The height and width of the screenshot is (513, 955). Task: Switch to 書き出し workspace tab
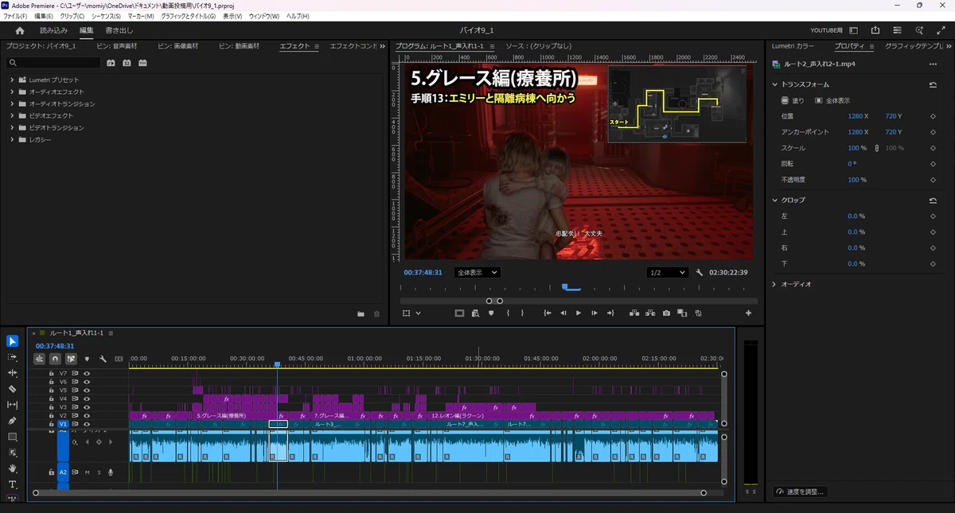(119, 30)
